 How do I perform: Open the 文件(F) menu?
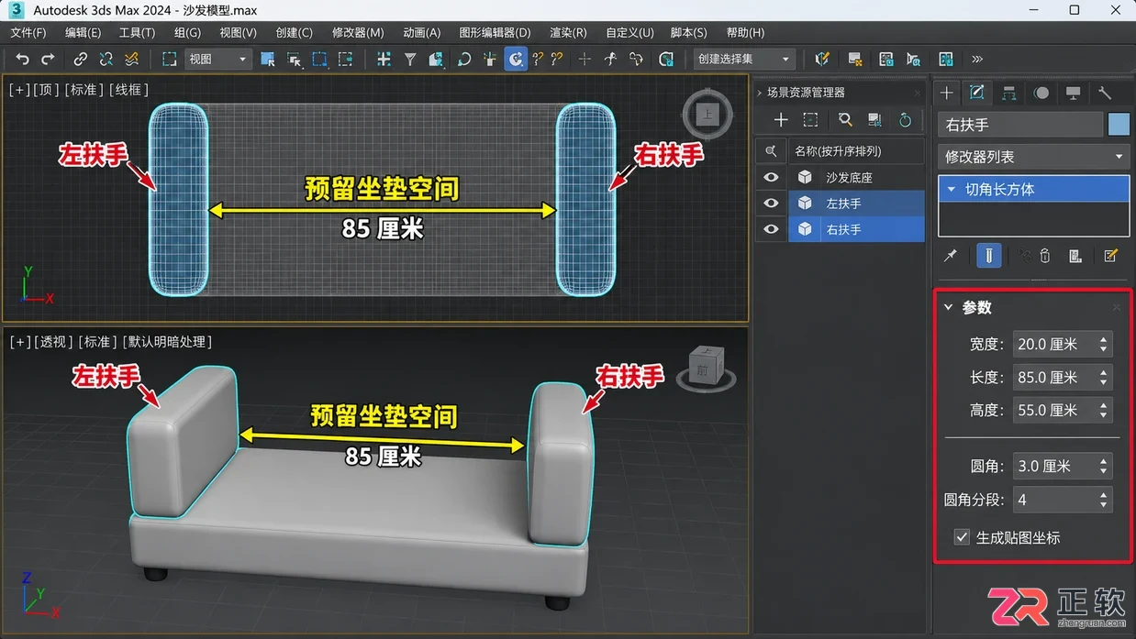[x=28, y=32]
